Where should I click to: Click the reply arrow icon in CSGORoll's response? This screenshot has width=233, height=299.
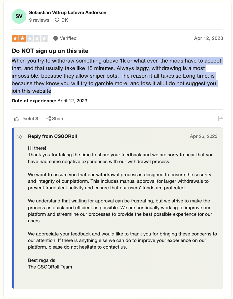pyautogui.click(x=20, y=136)
